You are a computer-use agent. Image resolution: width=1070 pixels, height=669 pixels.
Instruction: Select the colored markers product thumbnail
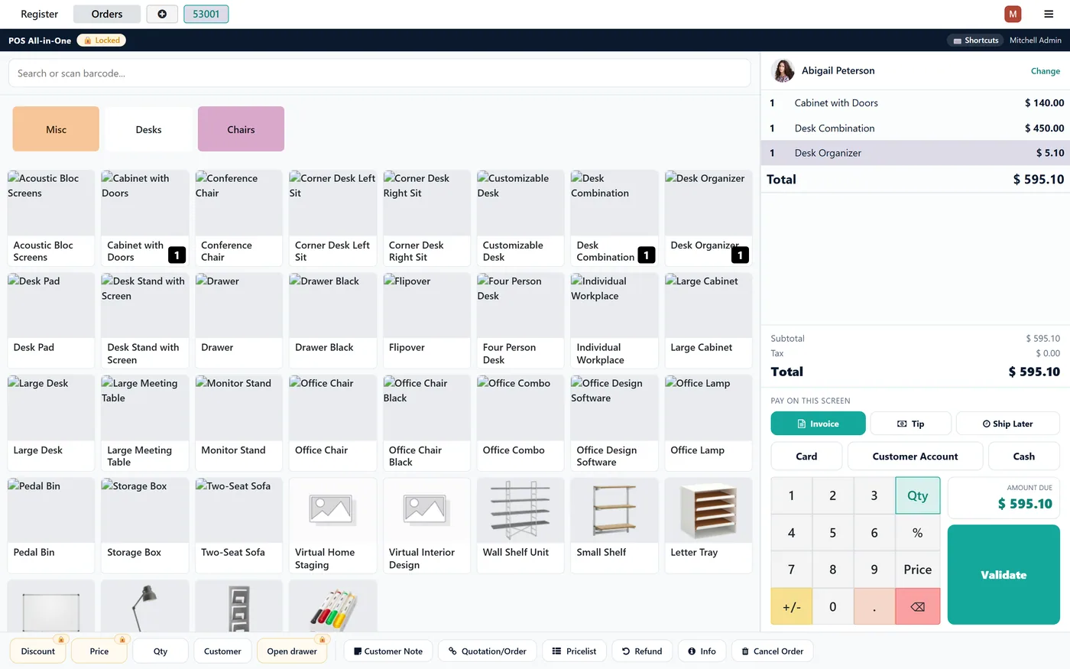(332, 606)
